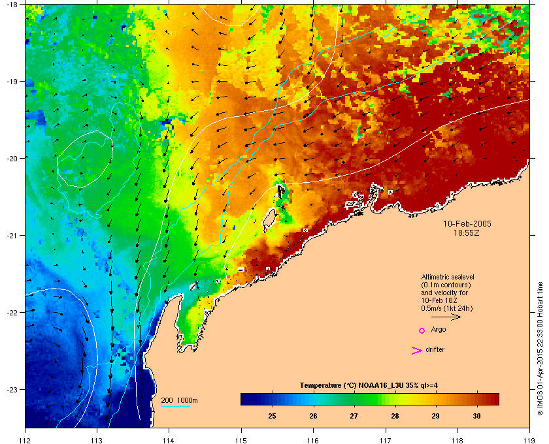Click the magenta drifter arrowhead symbol
The height and width of the screenshot is (444, 549).
pyautogui.click(x=417, y=351)
